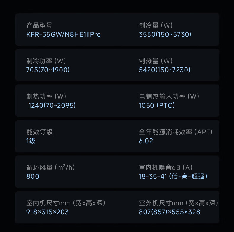Click the 1050 (PTC) value
234x232 pixels.
click(157, 106)
